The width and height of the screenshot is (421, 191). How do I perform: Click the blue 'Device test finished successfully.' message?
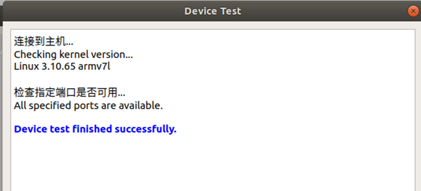[x=95, y=129]
